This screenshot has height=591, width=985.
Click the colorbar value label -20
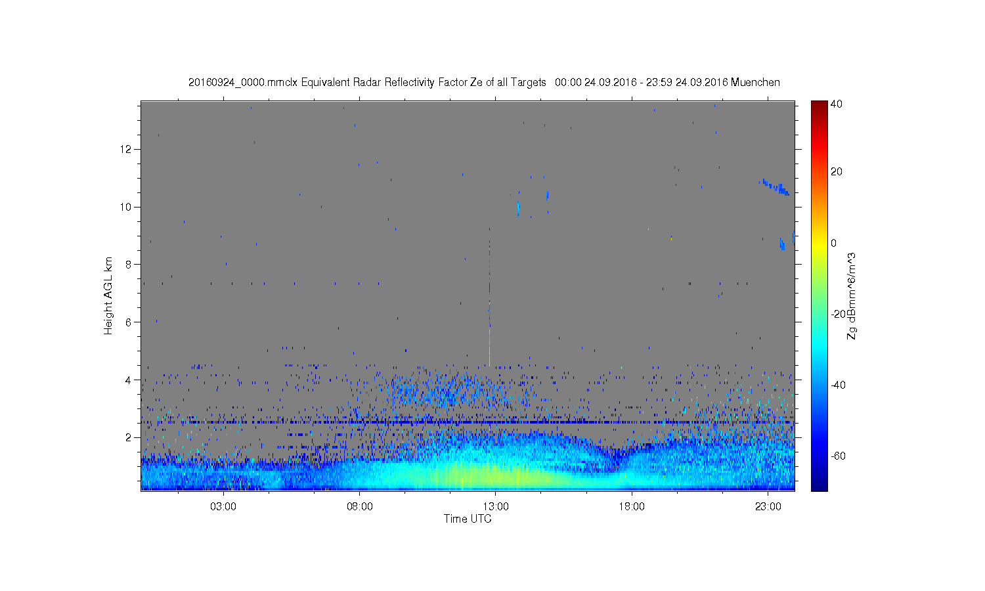(838, 314)
